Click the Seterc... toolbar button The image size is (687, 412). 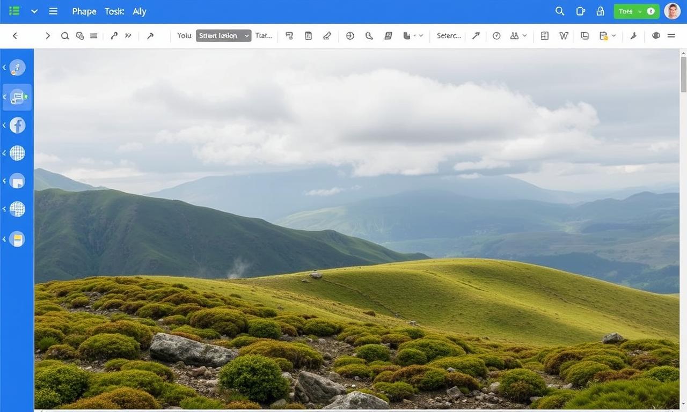[449, 36]
